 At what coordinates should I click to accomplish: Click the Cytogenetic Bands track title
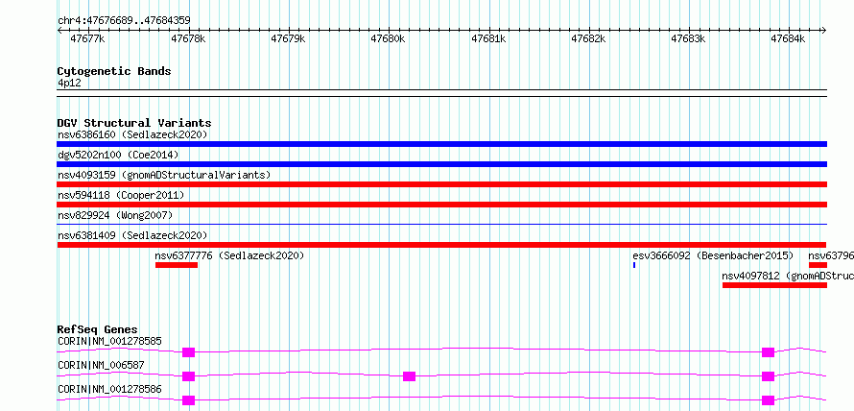(114, 71)
